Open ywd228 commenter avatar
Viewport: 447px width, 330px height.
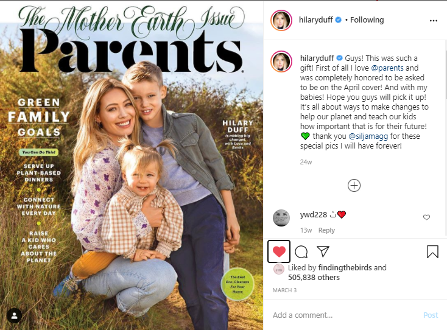[281, 218]
